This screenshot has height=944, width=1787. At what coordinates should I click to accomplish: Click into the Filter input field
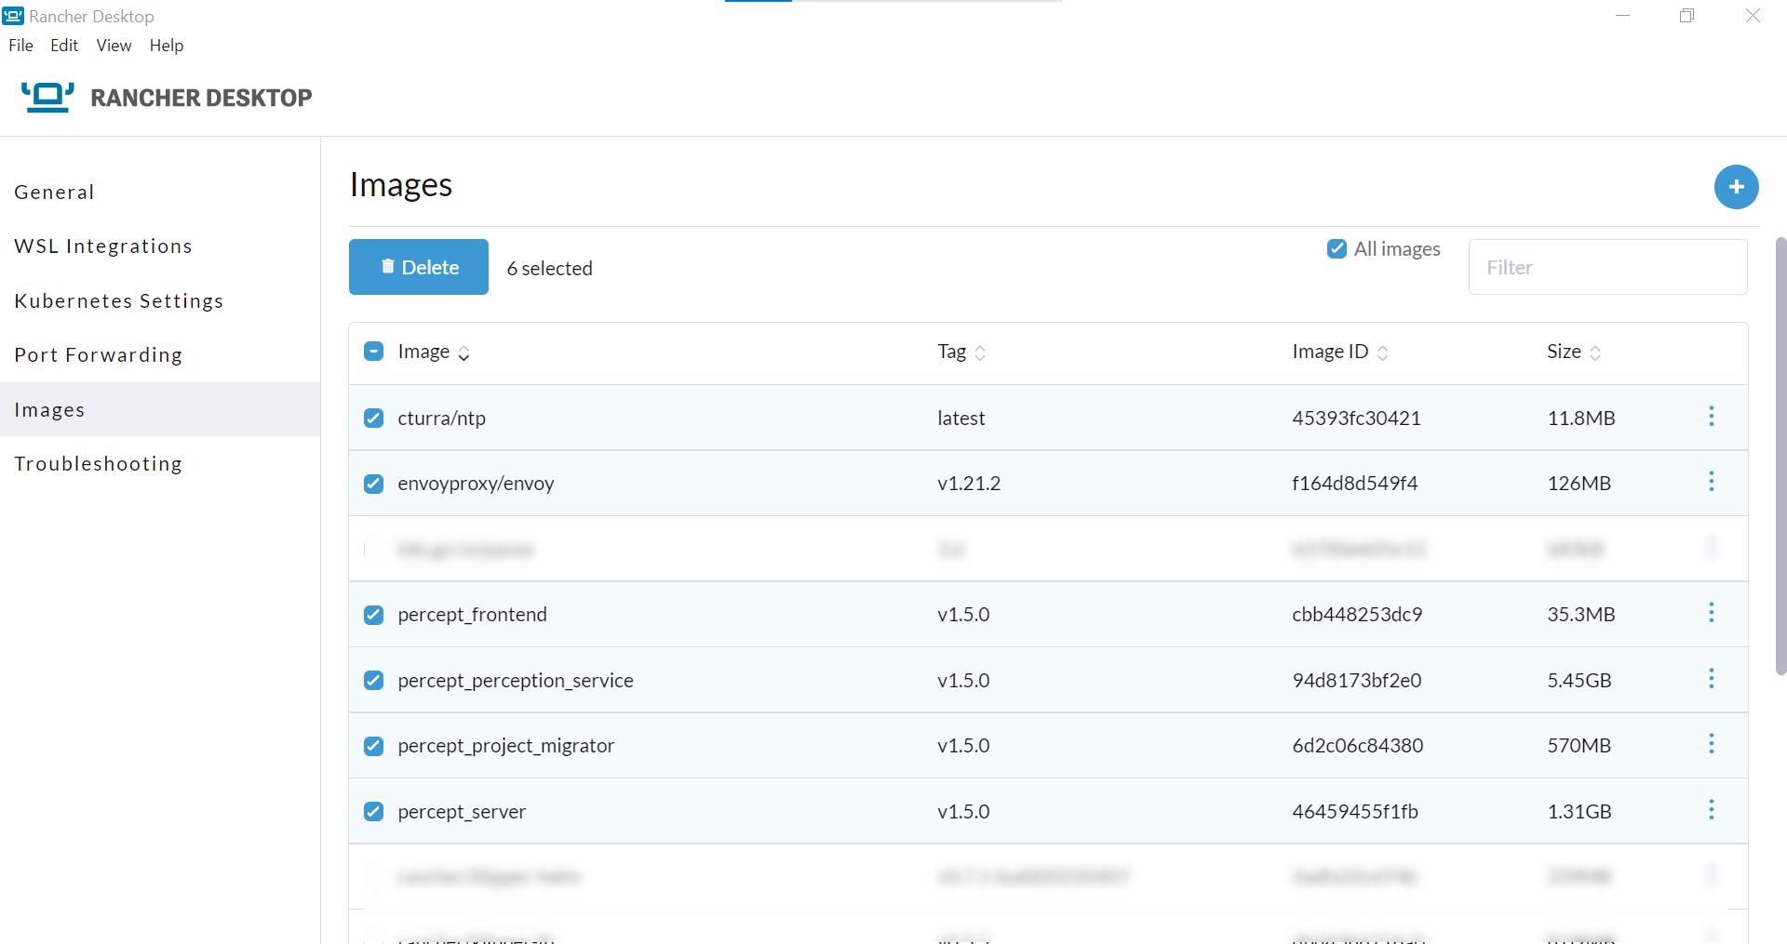click(1607, 267)
